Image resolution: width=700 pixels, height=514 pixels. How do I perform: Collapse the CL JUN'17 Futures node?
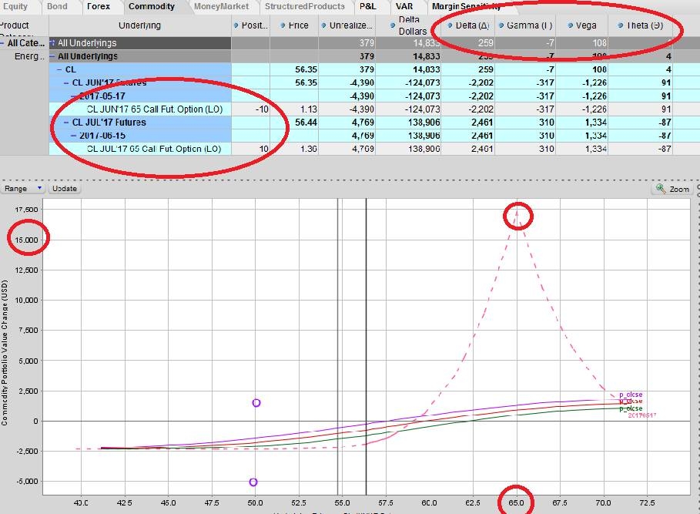[66, 83]
